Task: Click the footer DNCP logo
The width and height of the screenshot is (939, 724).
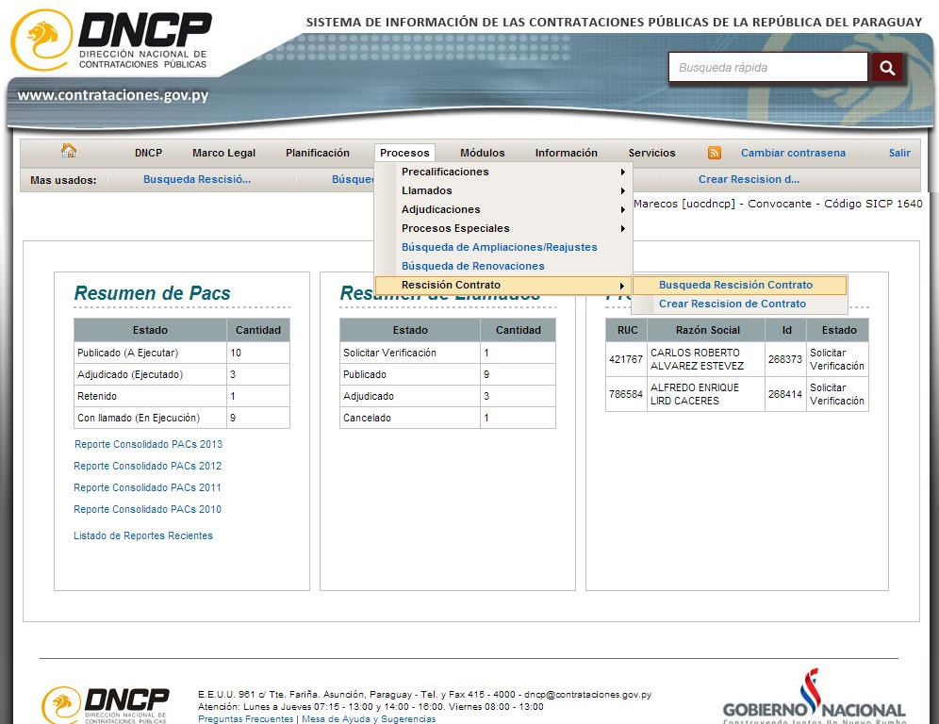Action: [106, 704]
